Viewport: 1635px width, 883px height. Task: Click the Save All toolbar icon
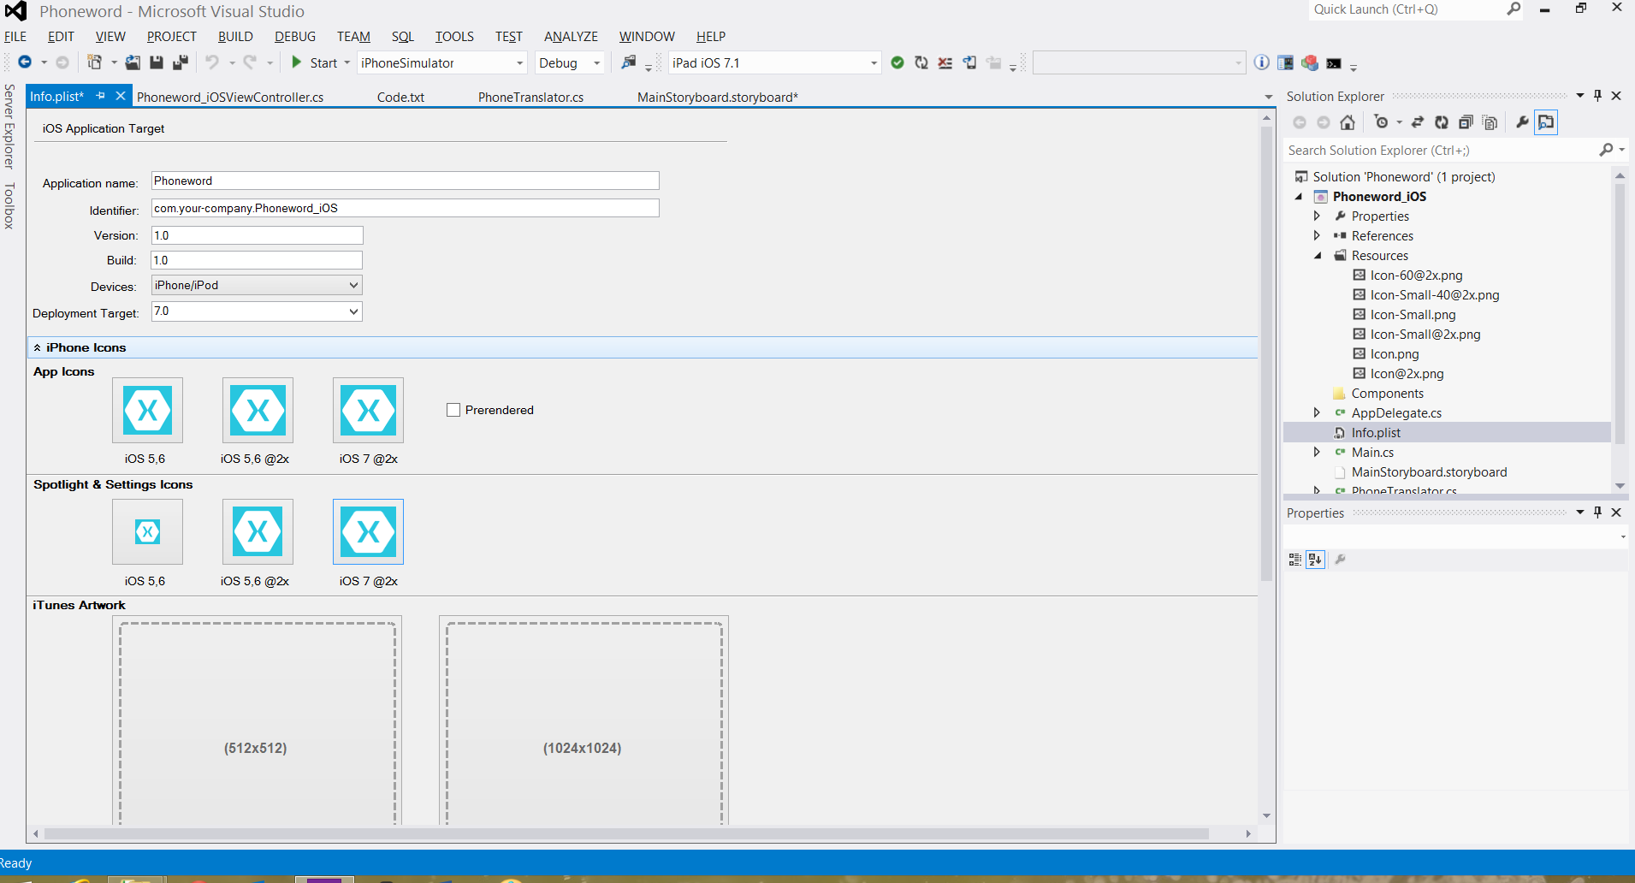pyautogui.click(x=181, y=62)
